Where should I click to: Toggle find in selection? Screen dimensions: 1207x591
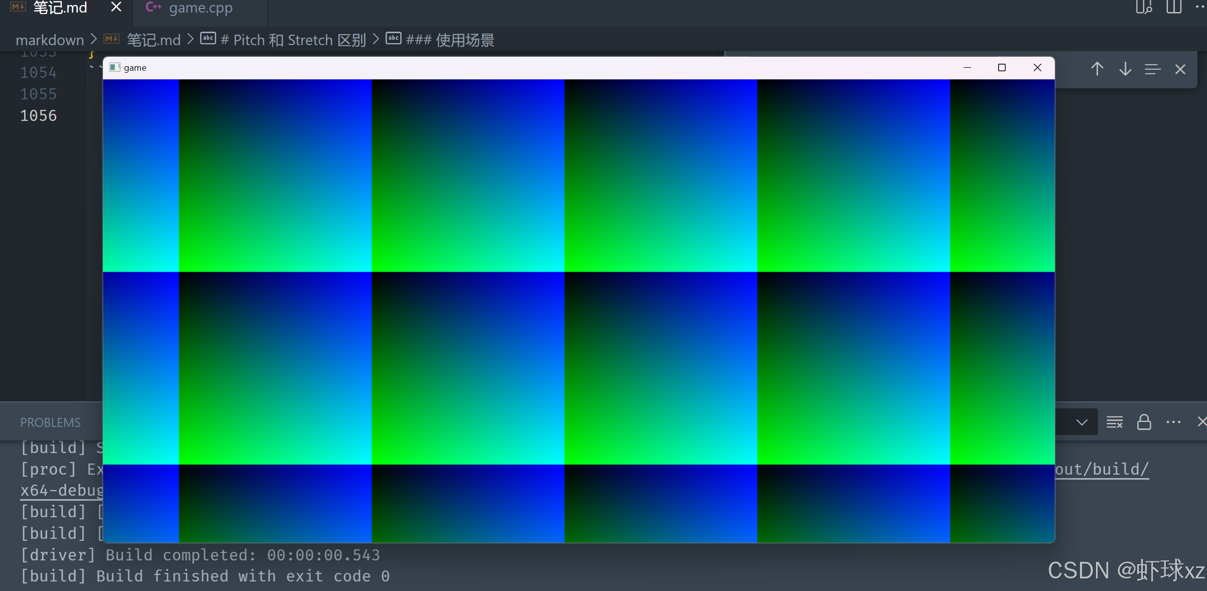1153,69
